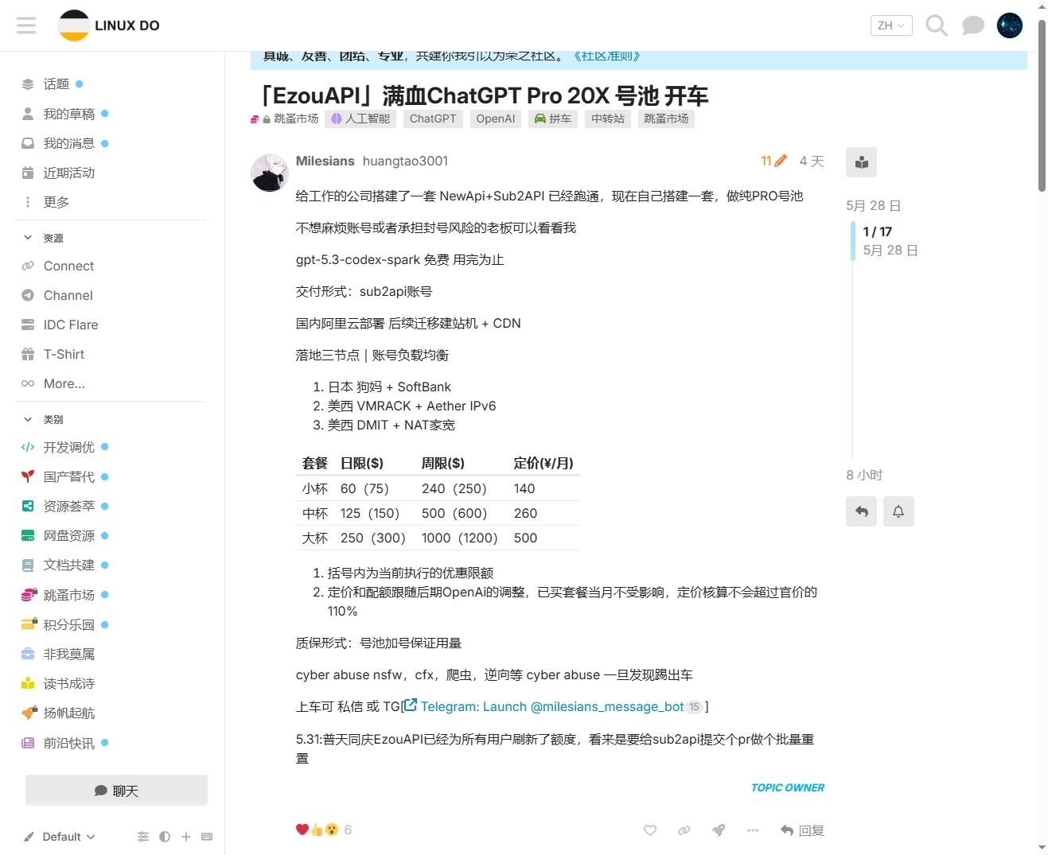
Task: Open the Channel sidebar link
Action: pos(68,295)
